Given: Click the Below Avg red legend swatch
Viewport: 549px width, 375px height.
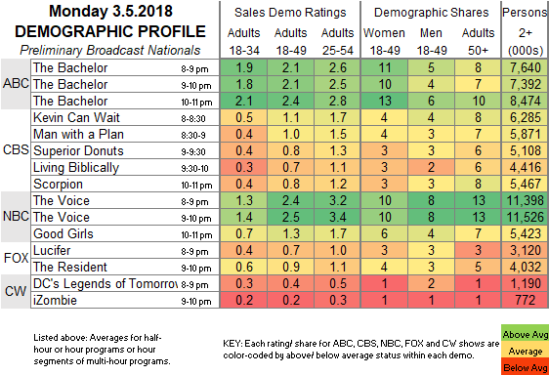Looking at the screenshot, I should tap(525, 367).
